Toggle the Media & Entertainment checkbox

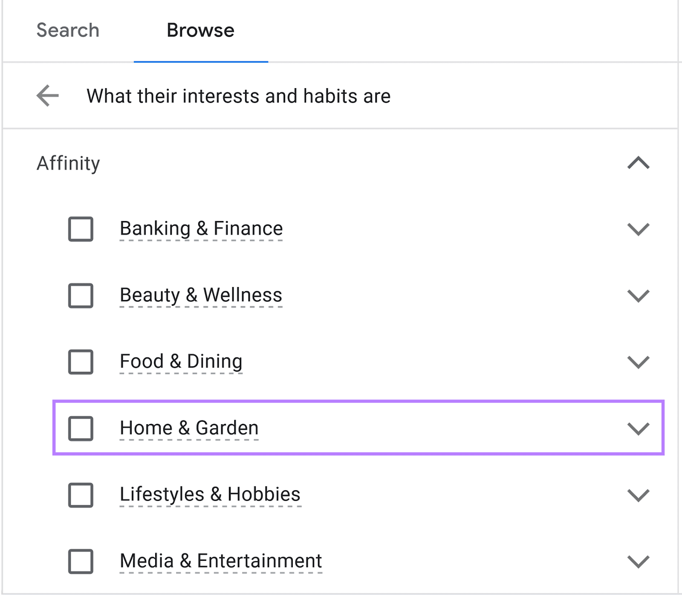pos(81,561)
